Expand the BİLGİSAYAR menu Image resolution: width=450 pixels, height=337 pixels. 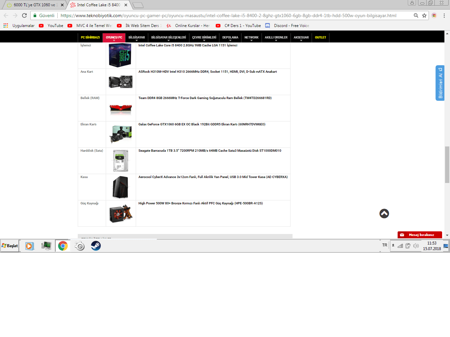point(137,38)
